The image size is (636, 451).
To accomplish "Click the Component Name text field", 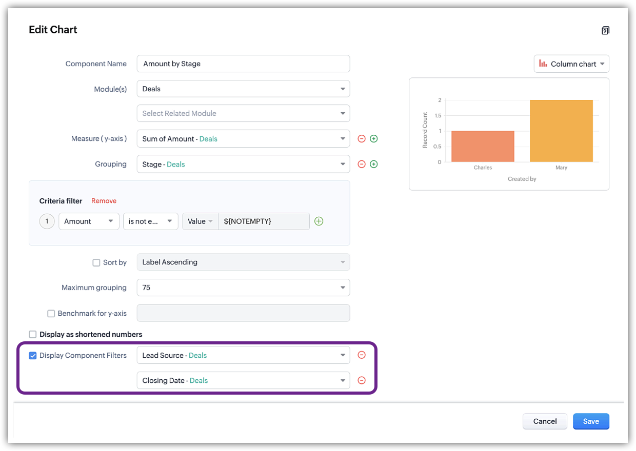I will pos(243,64).
